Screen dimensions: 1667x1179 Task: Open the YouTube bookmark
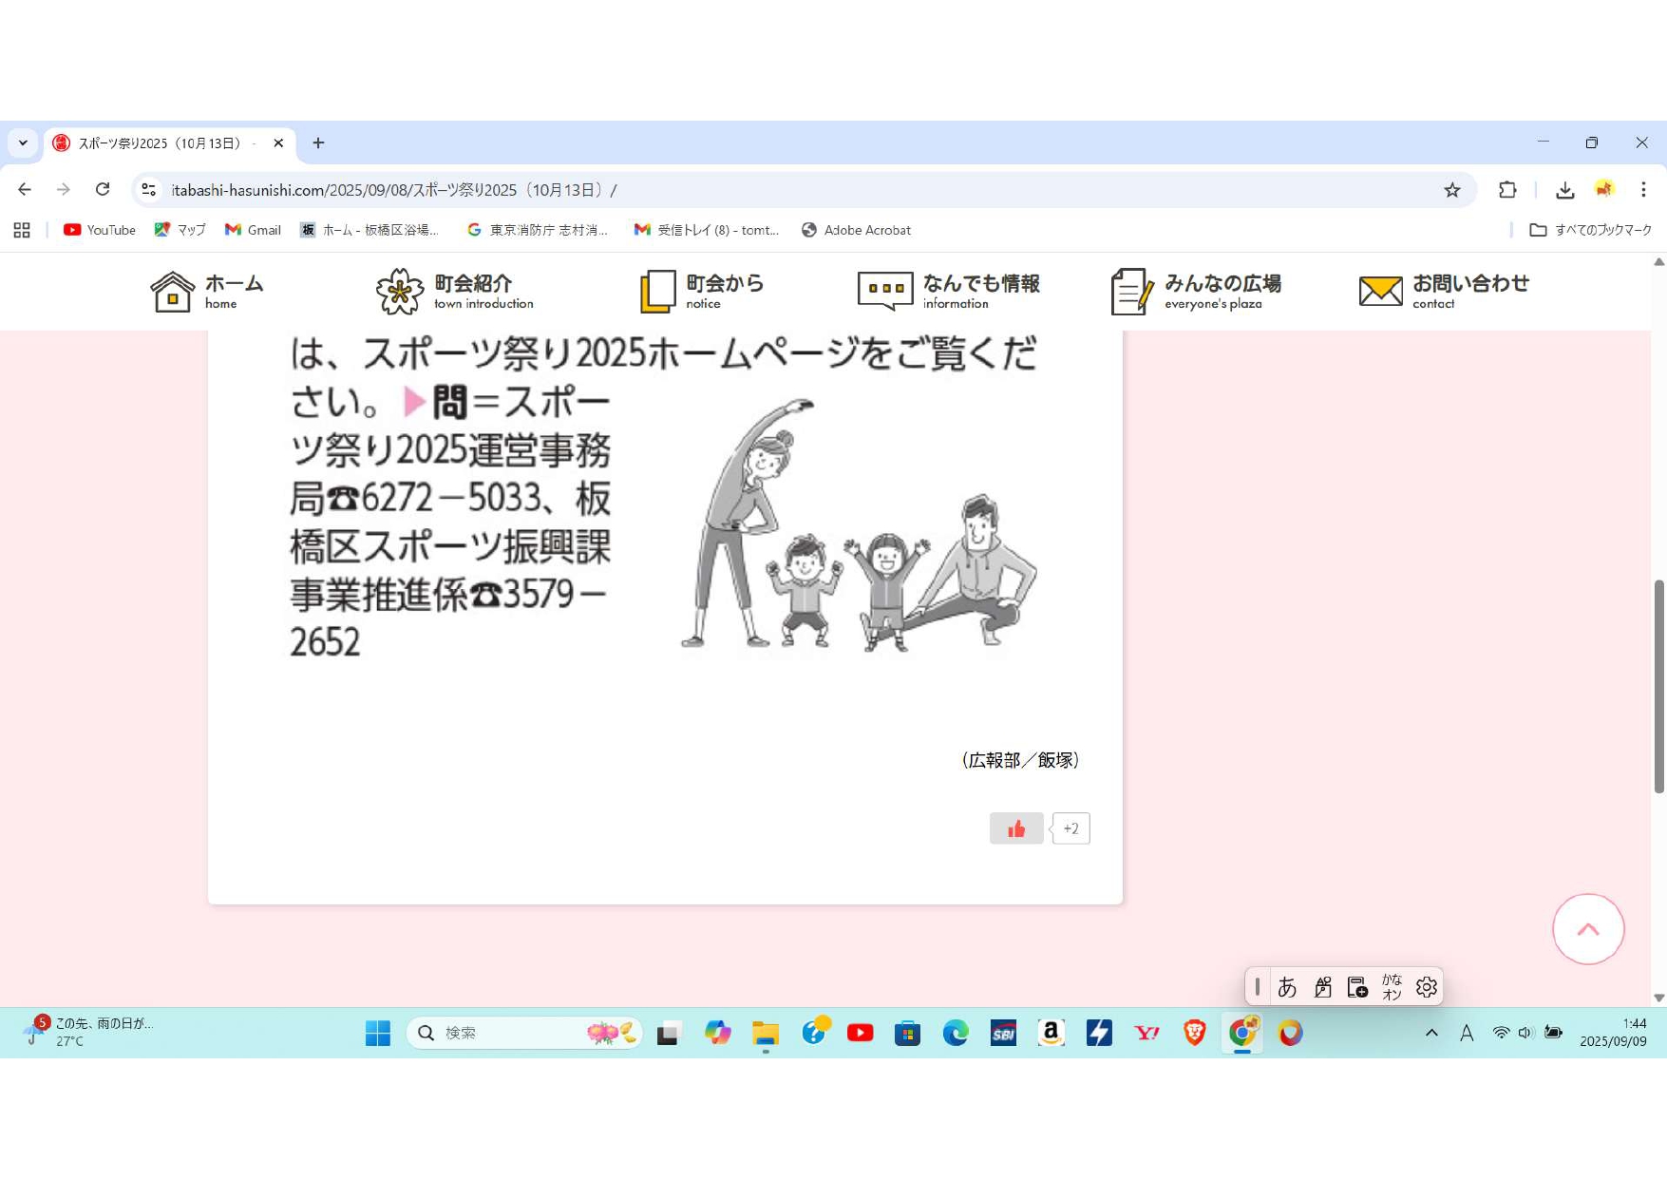(x=100, y=230)
